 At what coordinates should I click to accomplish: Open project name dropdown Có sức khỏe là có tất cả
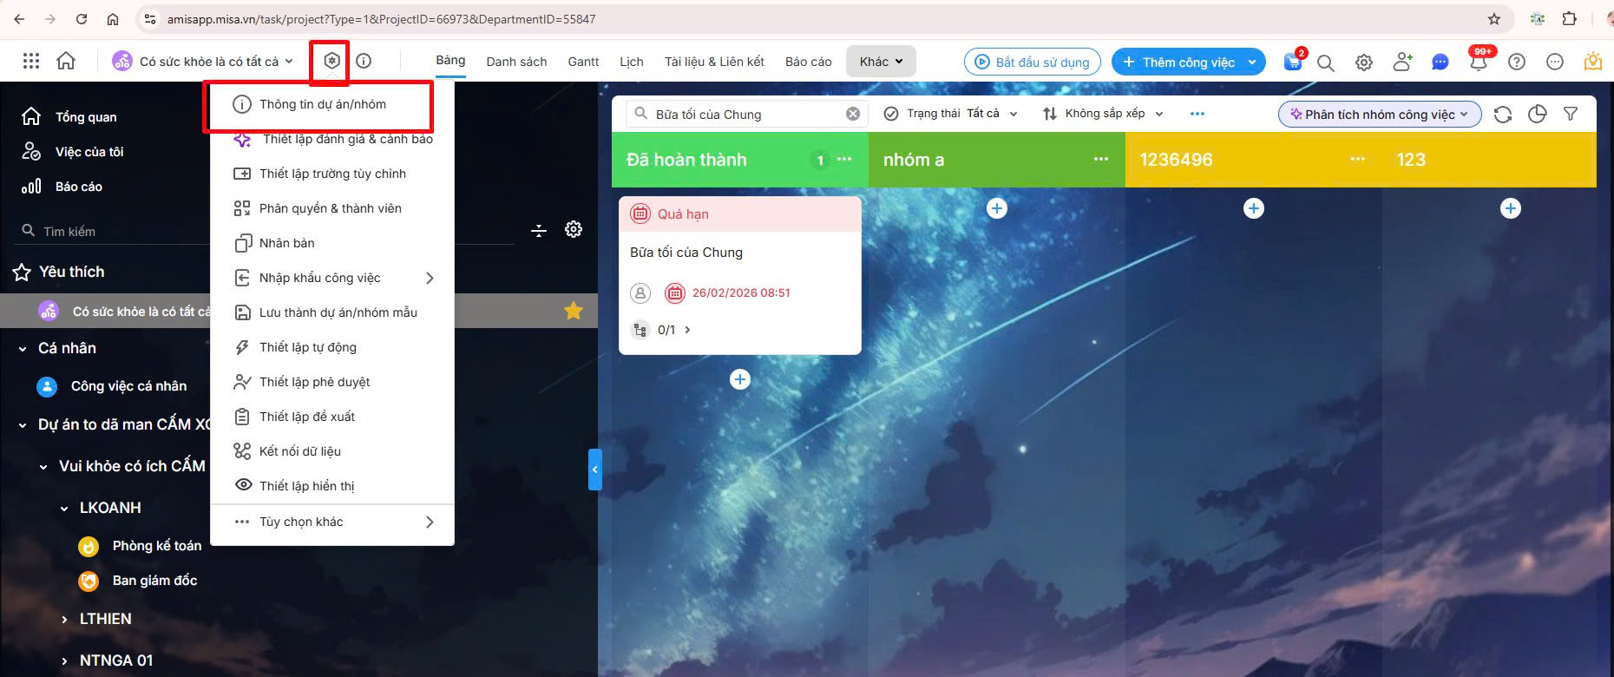(x=203, y=62)
